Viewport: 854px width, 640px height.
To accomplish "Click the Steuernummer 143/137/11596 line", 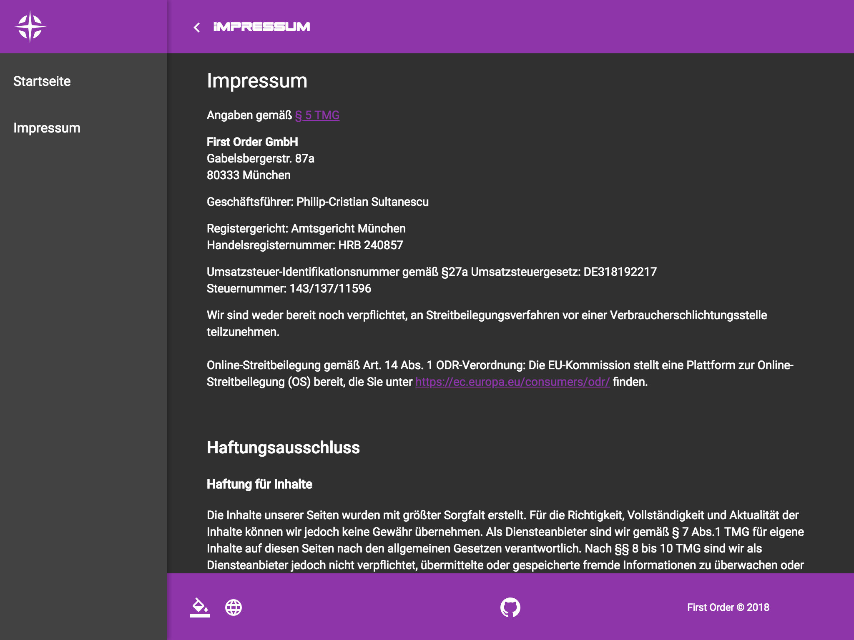I will coord(289,288).
